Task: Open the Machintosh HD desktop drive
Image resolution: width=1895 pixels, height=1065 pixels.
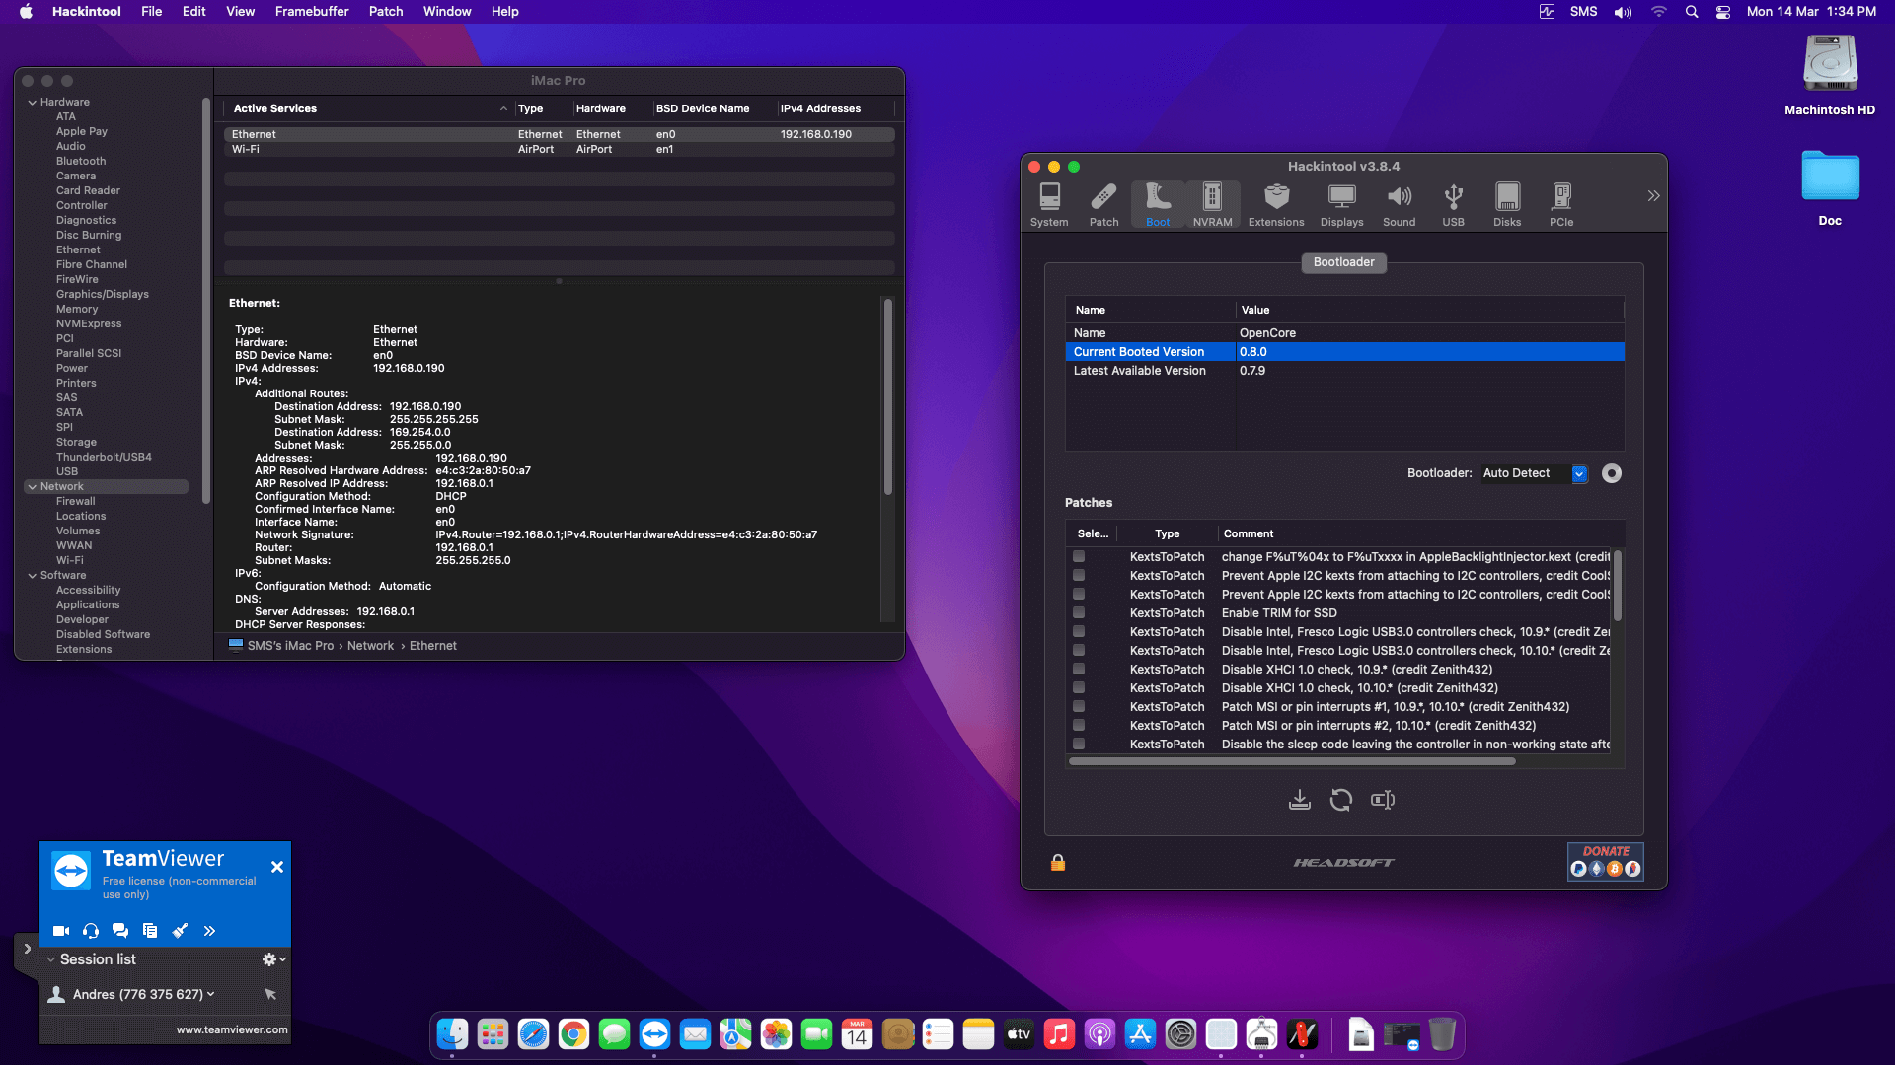Action: (1830, 76)
